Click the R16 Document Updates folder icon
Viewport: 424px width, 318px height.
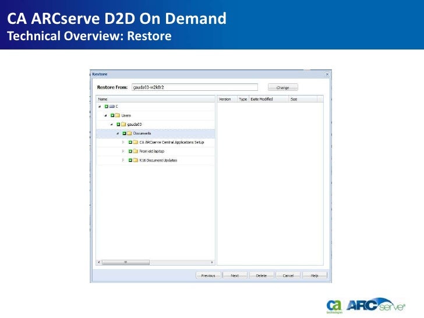coord(136,160)
